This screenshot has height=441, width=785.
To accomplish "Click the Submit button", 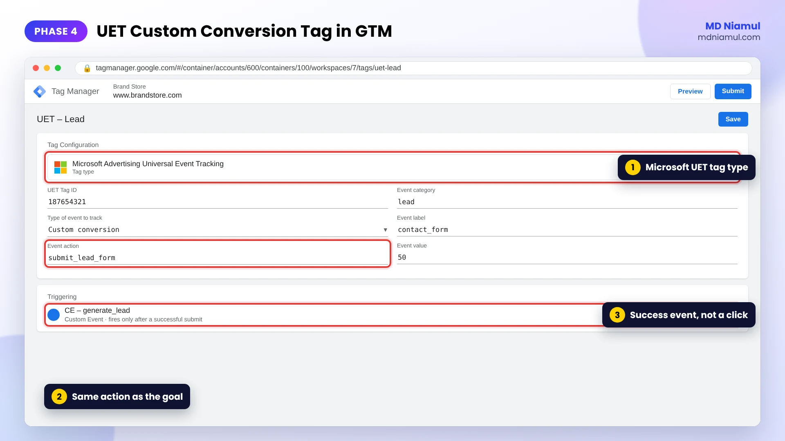I will point(733,91).
